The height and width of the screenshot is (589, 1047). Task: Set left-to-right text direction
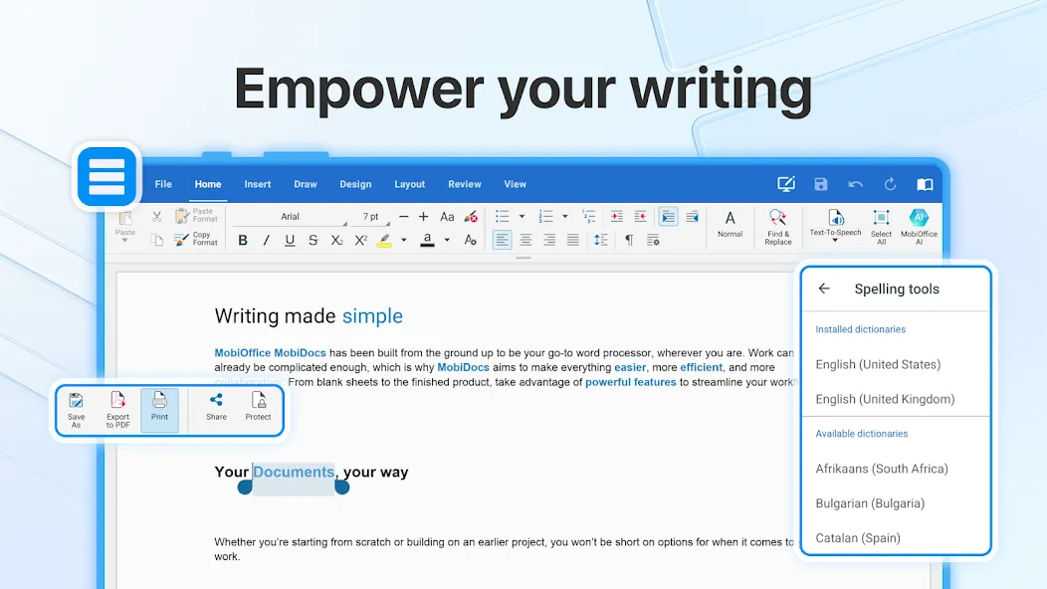click(x=668, y=216)
